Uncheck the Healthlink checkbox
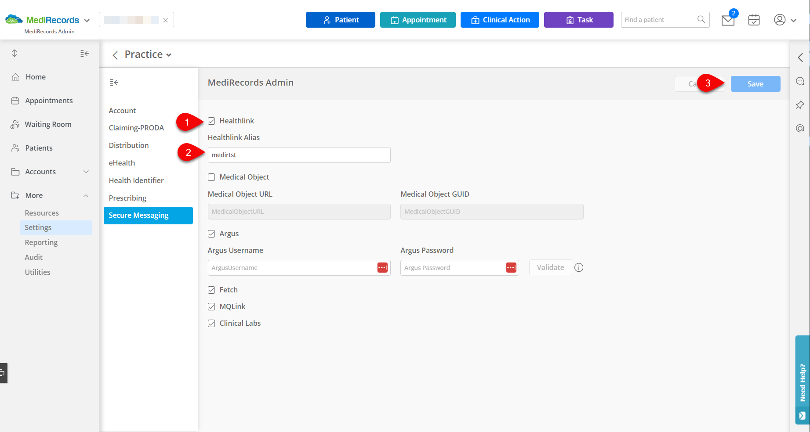This screenshot has height=432, width=810. [x=211, y=121]
